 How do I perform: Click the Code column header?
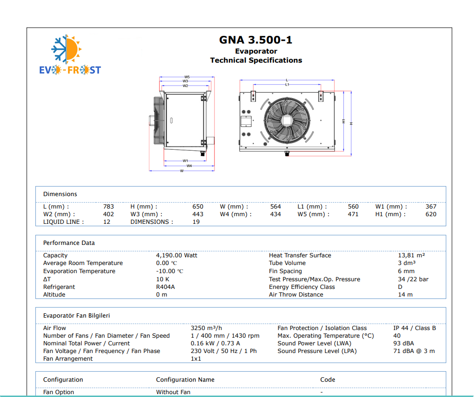click(x=328, y=380)
